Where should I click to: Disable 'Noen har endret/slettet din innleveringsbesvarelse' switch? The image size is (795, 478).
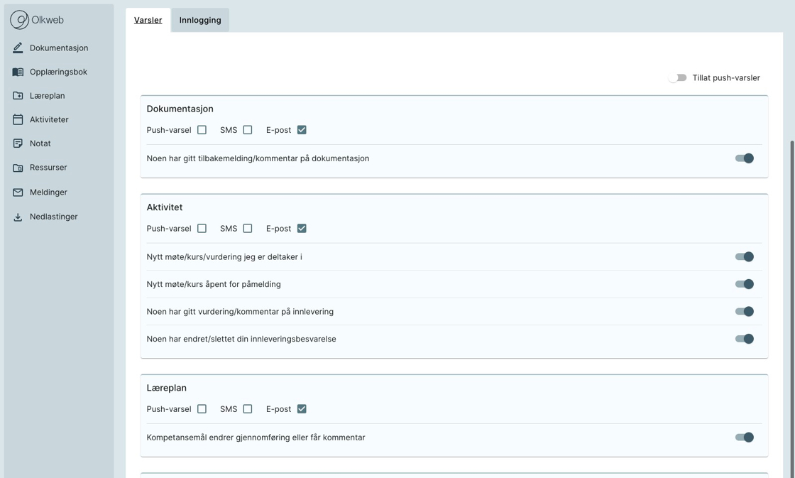744,339
